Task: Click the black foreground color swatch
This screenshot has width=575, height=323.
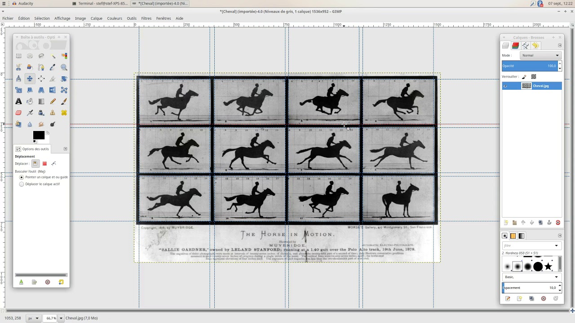Action: tap(38, 135)
